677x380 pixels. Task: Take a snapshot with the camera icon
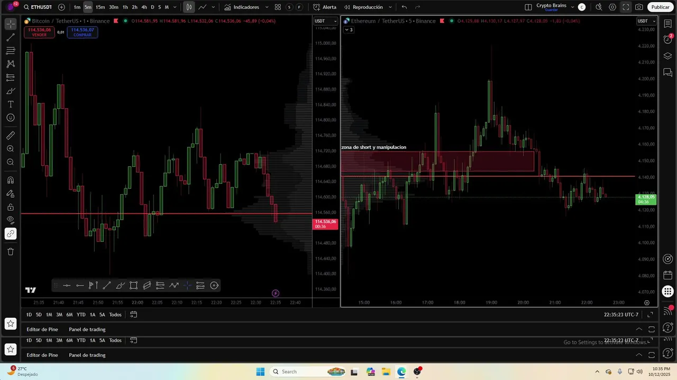[x=639, y=7]
